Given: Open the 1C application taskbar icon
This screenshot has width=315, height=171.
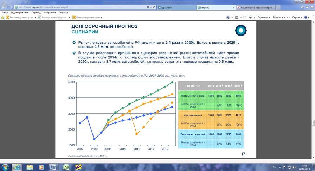Looking at the screenshot, I should 78,167.
